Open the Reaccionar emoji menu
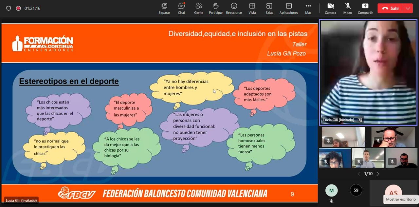The height and width of the screenshot is (207, 419). coord(234,9)
